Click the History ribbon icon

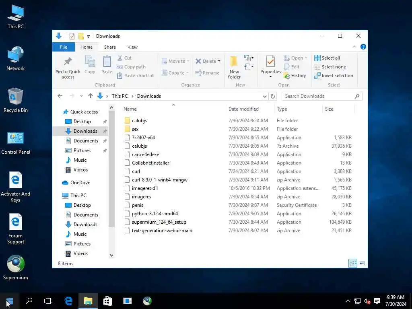(287, 76)
